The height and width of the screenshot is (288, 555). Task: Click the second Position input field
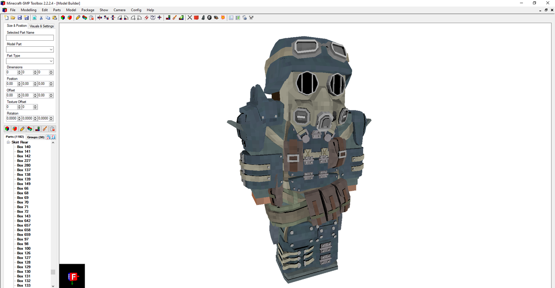point(27,84)
